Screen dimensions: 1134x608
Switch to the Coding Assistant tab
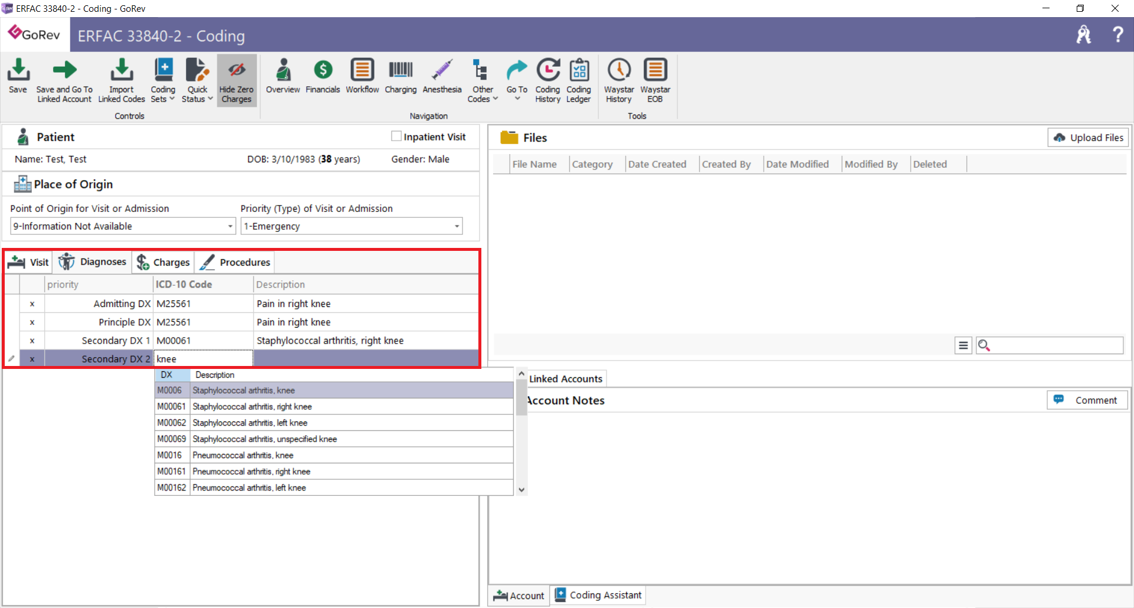[598, 595]
